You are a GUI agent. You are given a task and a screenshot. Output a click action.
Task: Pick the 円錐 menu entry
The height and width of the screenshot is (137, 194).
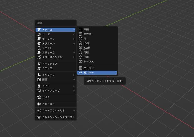point(97,57)
